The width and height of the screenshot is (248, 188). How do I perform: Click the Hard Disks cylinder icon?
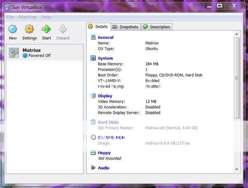click(x=93, y=122)
